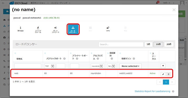The height and width of the screenshot is (98, 188).
Task: Open the 基本設定 basic settings tab
Action: tap(20, 29)
